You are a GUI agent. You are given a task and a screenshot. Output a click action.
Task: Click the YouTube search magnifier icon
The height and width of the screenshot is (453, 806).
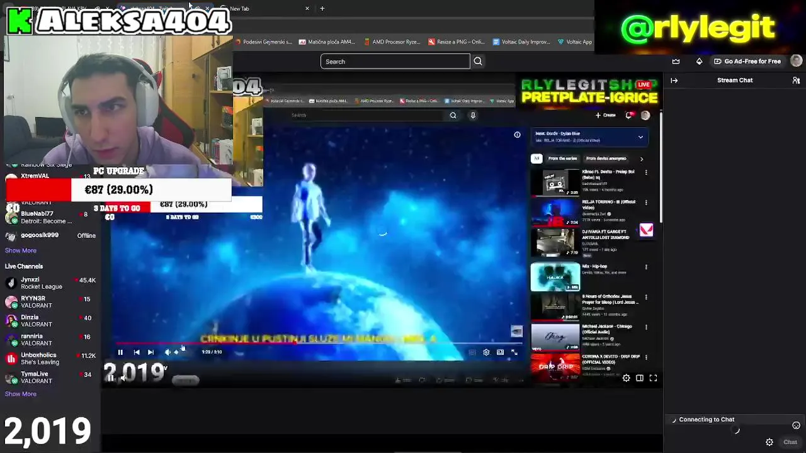453,115
